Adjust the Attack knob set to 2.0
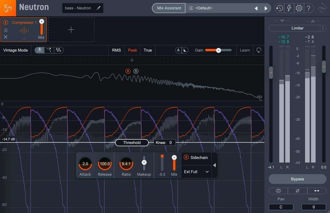 tap(85, 164)
